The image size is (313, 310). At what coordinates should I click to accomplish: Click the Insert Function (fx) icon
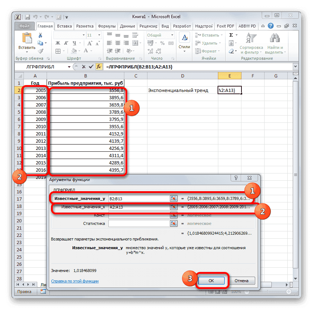point(99,67)
